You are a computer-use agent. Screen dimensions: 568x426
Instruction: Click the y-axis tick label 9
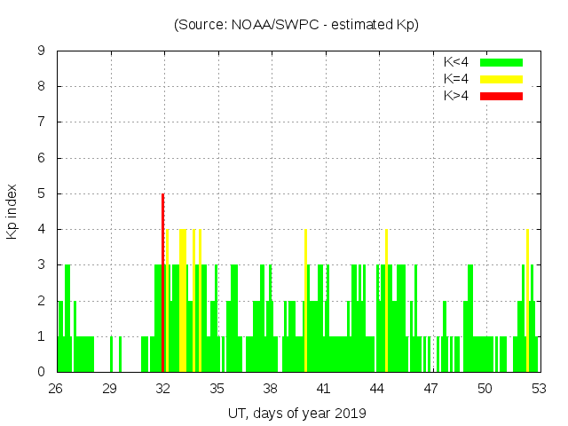click(41, 51)
